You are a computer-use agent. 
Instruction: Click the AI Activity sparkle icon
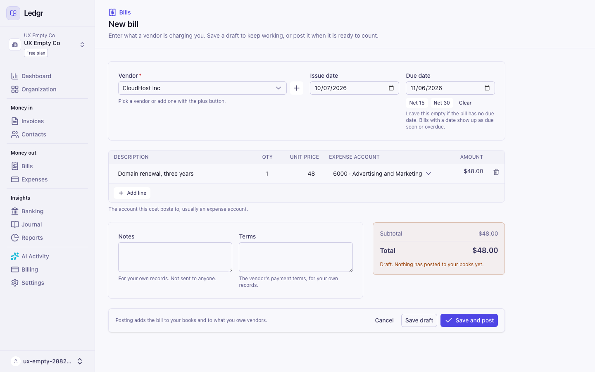(x=15, y=256)
